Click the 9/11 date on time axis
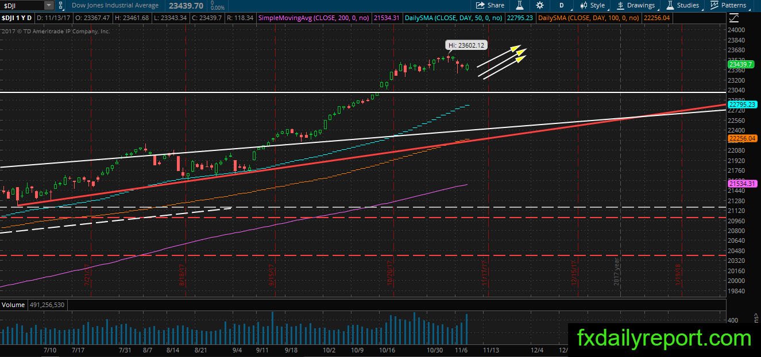The image size is (761, 357). 263,350
